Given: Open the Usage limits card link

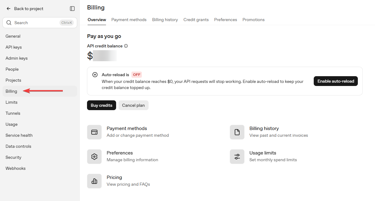Looking at the screenshot, I should click(x=263, y=153).
